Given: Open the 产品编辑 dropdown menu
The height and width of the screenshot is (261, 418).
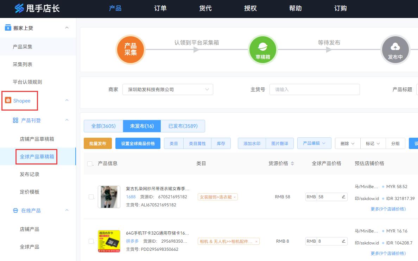Looking at the screenshot, I should tap(314, 143).
